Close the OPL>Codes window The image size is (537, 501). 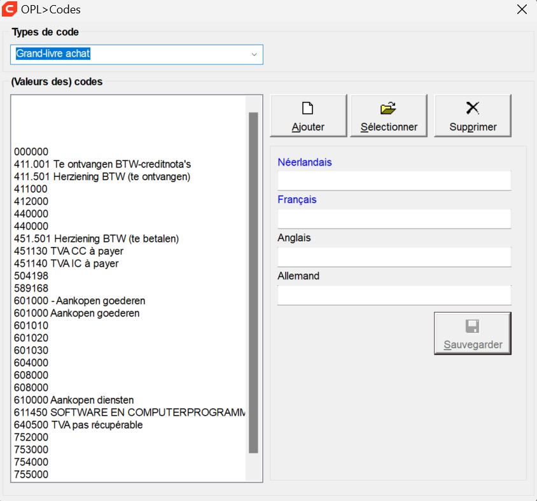coord(522,10)
